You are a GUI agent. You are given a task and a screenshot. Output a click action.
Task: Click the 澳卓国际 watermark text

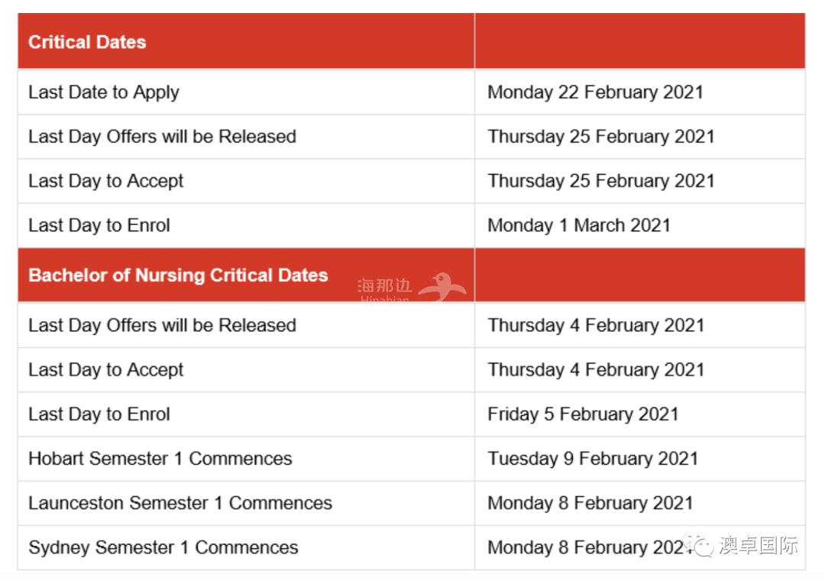coord(759,545)
